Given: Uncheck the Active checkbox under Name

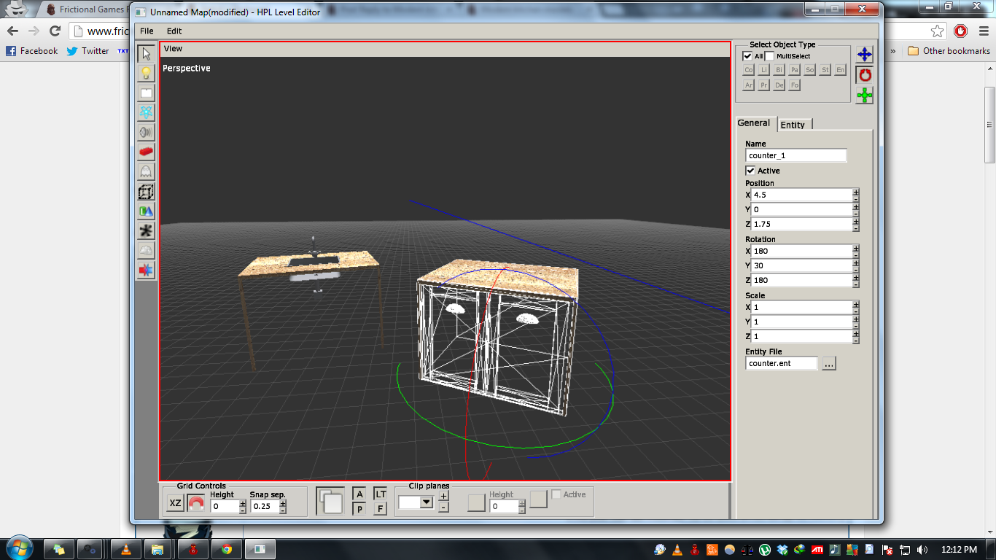Looking at the screenshot, I should pyautogui.click(x=750, y=171).
